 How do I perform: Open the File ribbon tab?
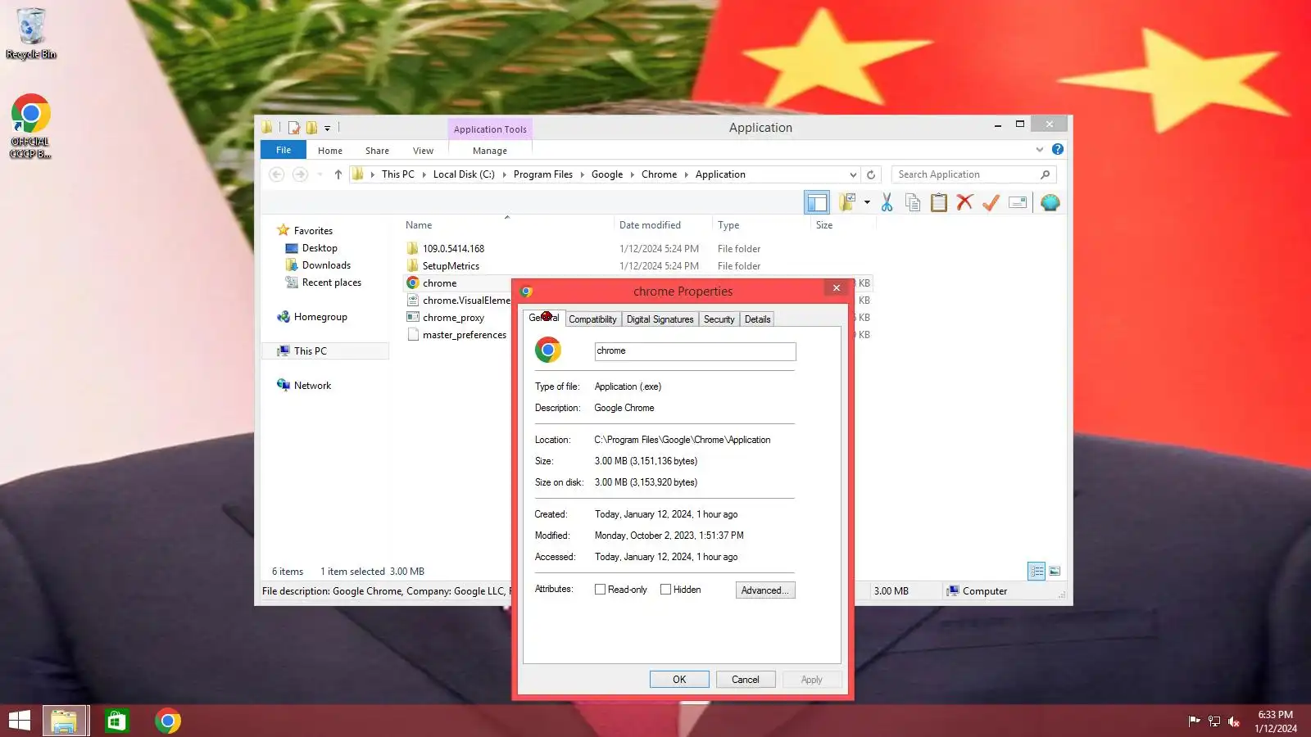(284, 150)
